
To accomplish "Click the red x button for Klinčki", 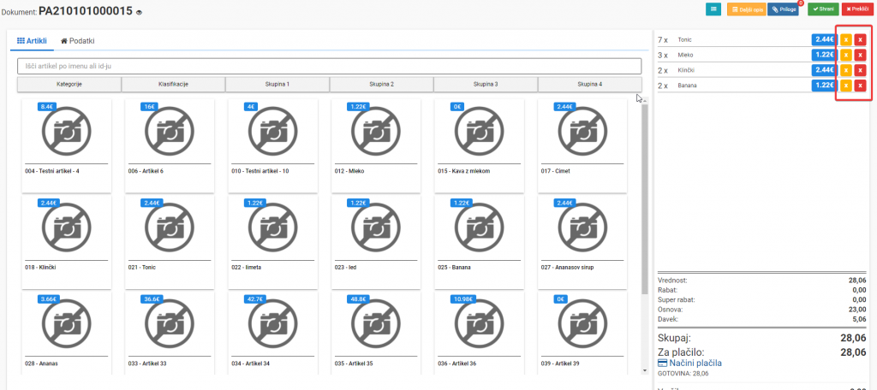I will (860, 70).
